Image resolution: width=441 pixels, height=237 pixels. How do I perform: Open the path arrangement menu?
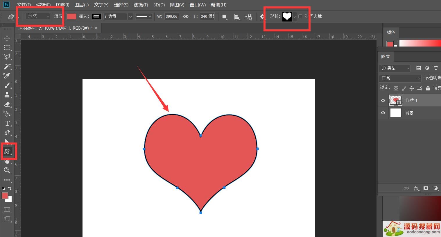(x=249, y=17)
